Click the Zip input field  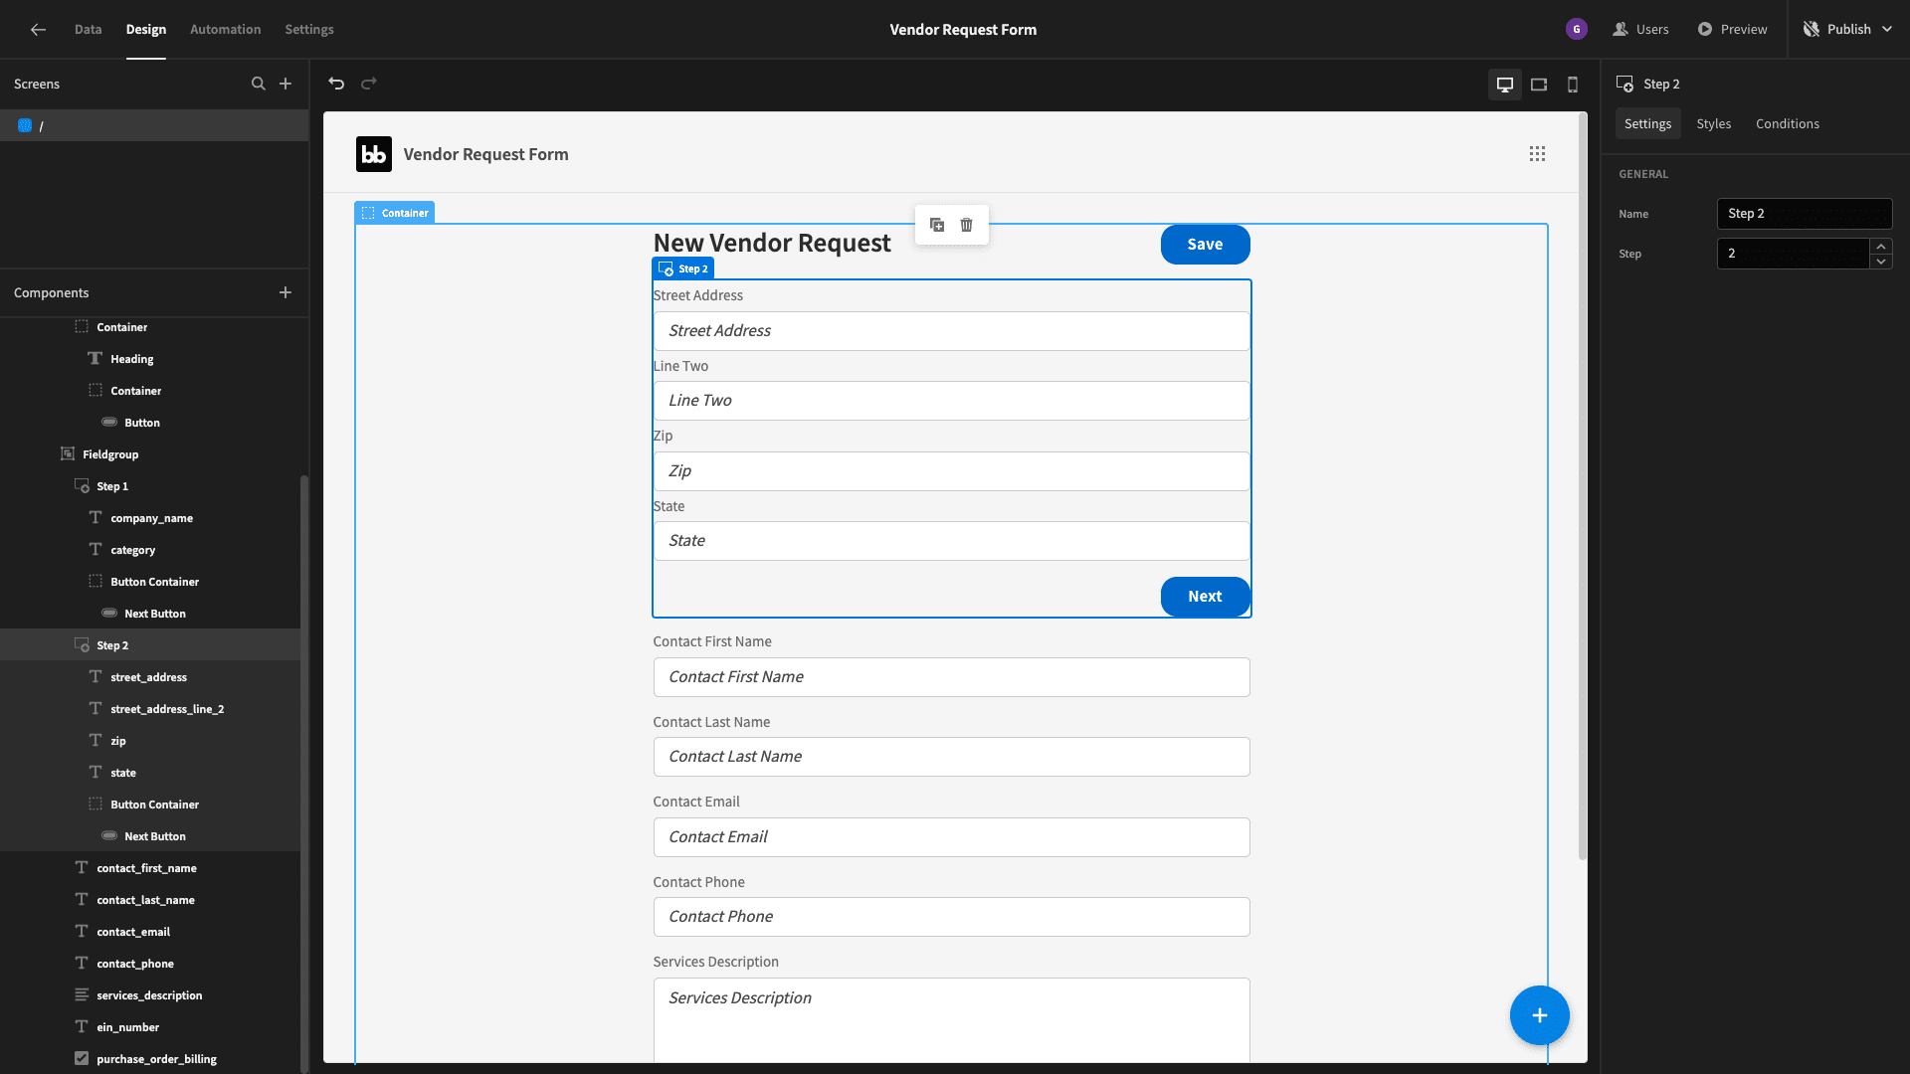pyautogui.click(x=951, y=471)
